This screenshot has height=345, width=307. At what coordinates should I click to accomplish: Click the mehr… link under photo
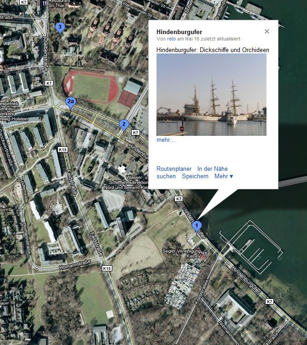click(166, 140)
